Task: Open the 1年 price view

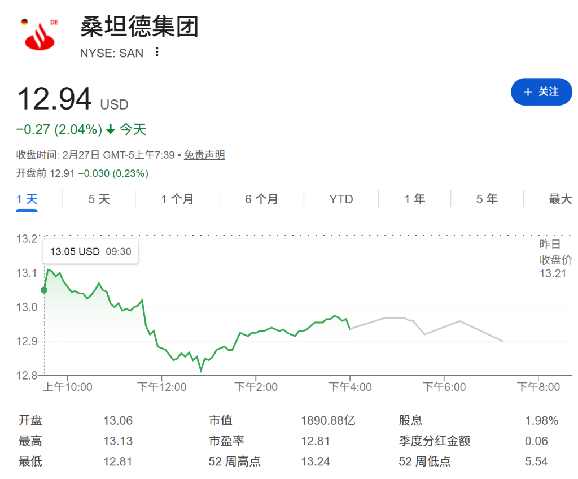Action: (414, 199)
